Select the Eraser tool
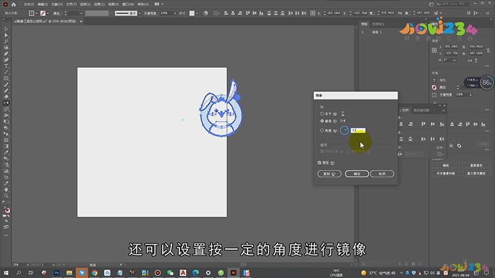The width and height of the screenshot is (495, 278). (x=6, y=97)
